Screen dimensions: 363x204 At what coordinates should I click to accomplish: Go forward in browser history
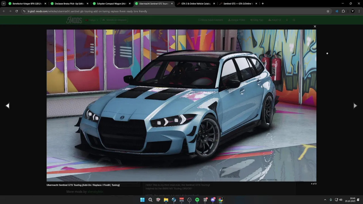pos(10,11)
